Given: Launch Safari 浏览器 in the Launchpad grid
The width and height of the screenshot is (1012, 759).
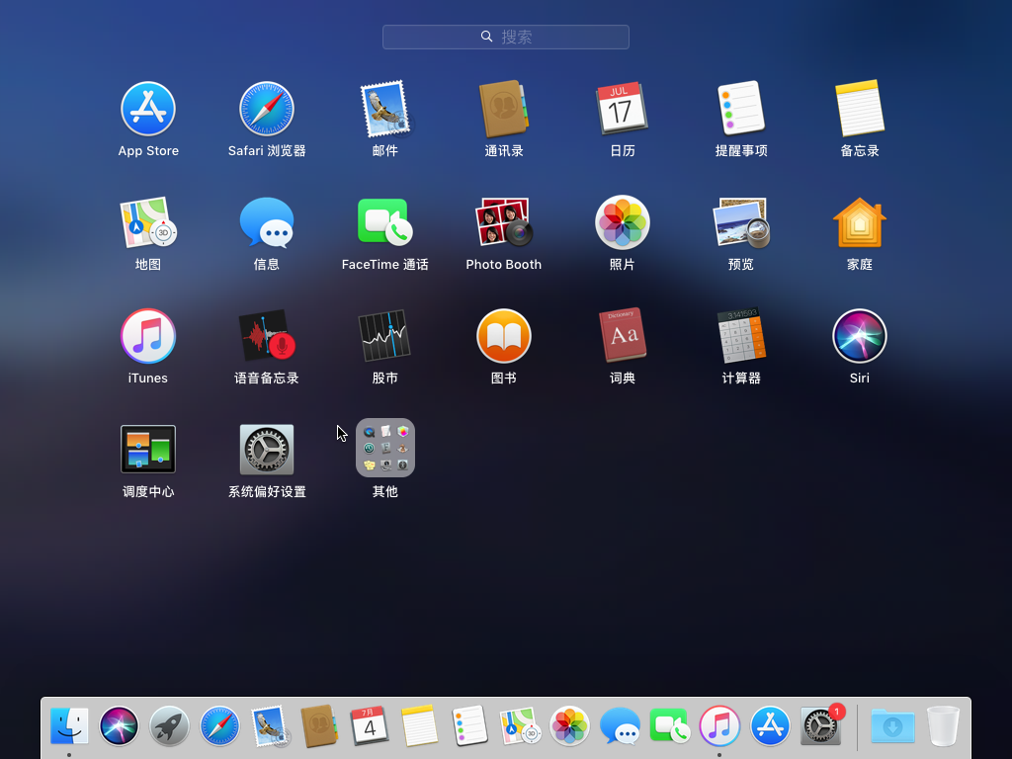Looking at the screenshot, I should tap(267, 109).
